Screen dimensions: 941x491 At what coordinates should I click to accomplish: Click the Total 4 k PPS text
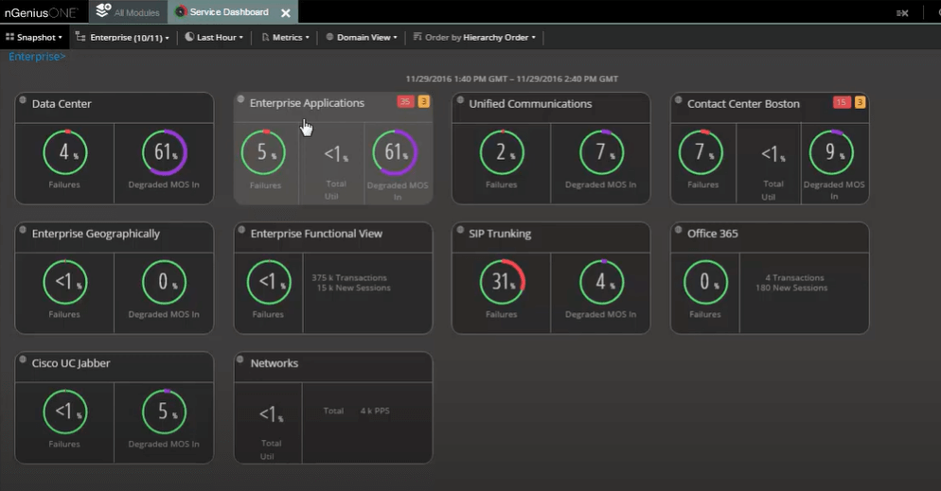(357, 411)
